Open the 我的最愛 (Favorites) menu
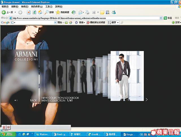The height and width of the screenshot is (137, 181). 37,6
